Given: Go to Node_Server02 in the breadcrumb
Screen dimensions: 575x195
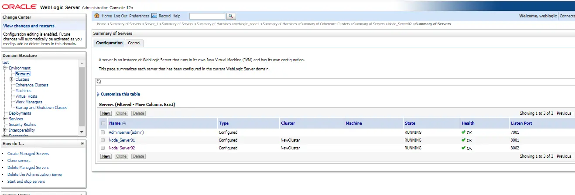Looking at the screenshot, I should [400, 24].
